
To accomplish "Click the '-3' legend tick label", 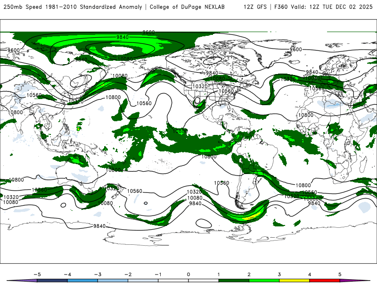I will point(98,275).
